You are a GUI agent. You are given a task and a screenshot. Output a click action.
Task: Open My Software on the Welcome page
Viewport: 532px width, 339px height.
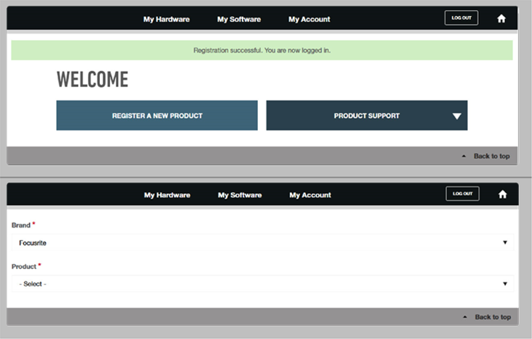tap(238, 19)
